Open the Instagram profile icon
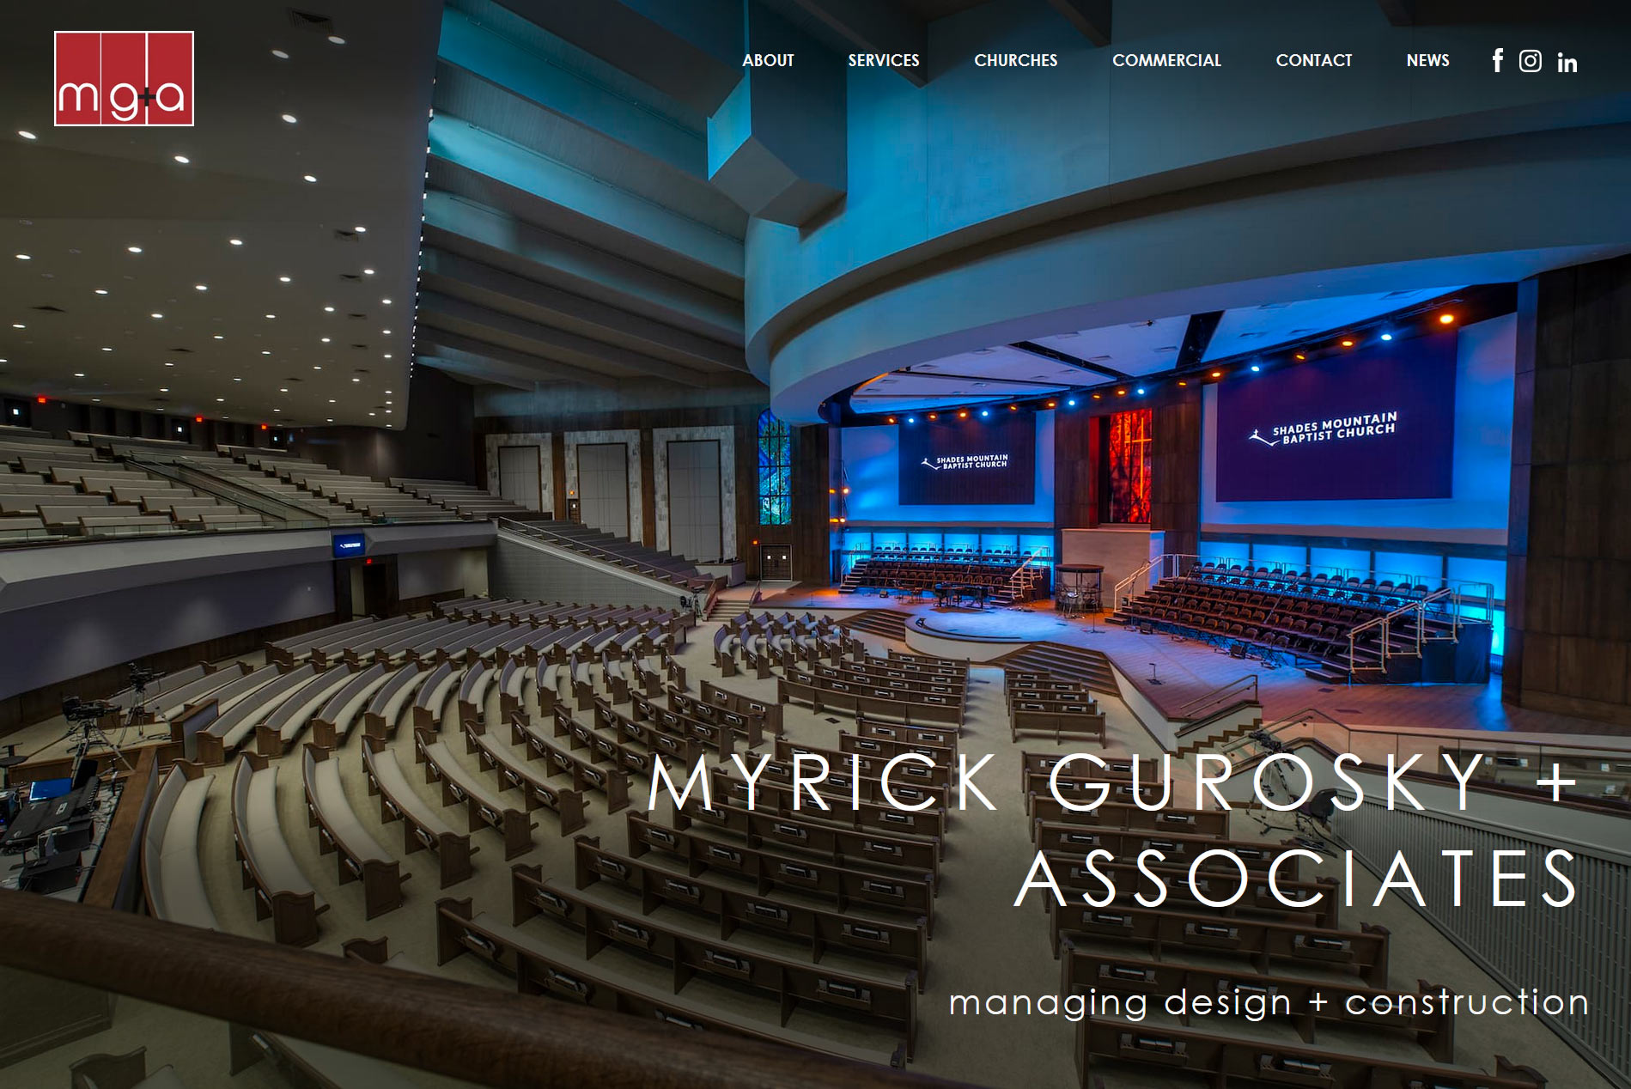The height and width of the screenshot is (1089, 1631). [x=1530, y=61]
